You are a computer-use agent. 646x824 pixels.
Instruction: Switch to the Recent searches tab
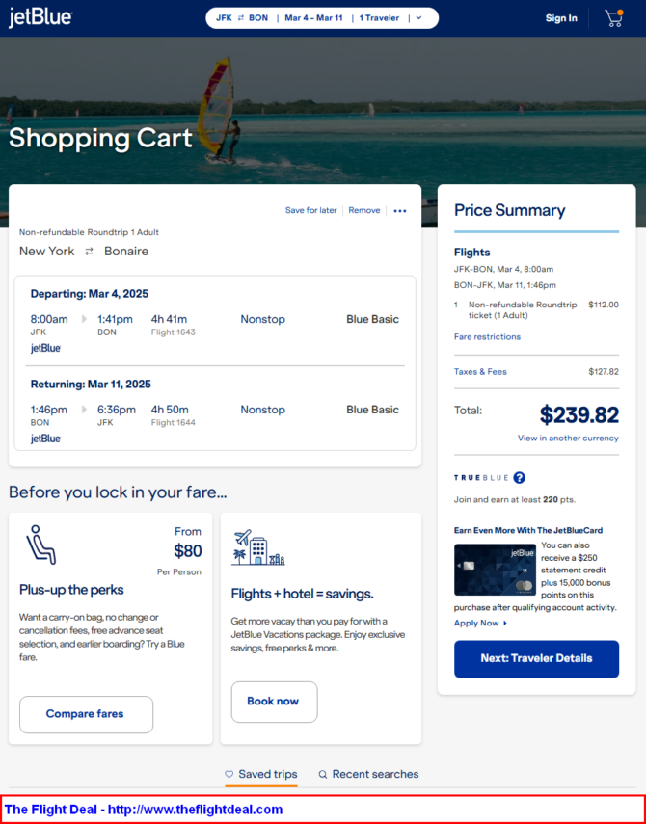click(368, 775)
